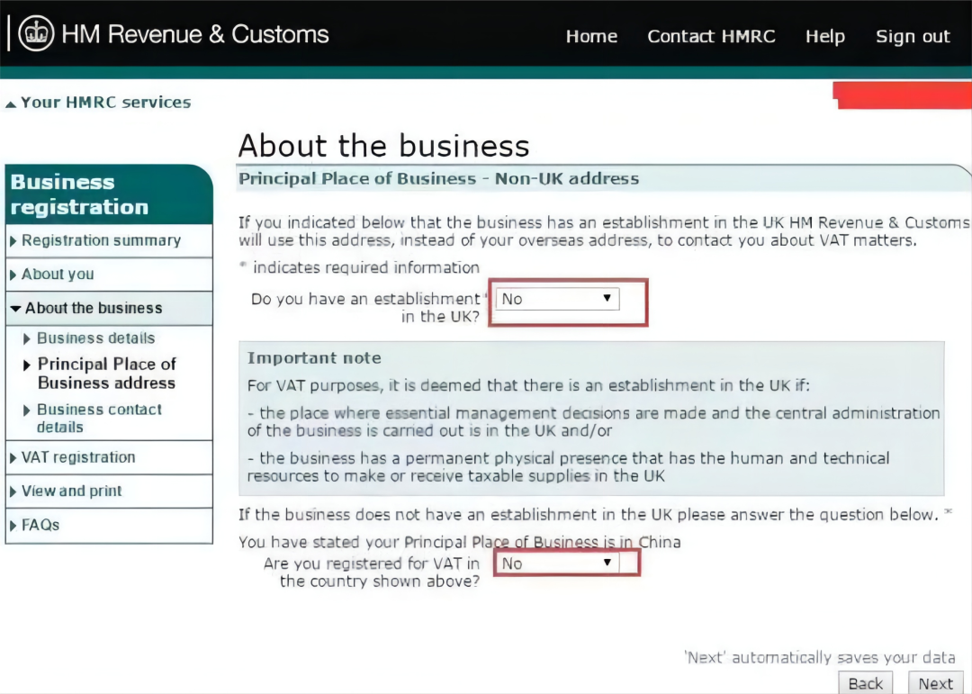Open the registered for VAT dropdown

pyautogui.click(x=557, y=563)
